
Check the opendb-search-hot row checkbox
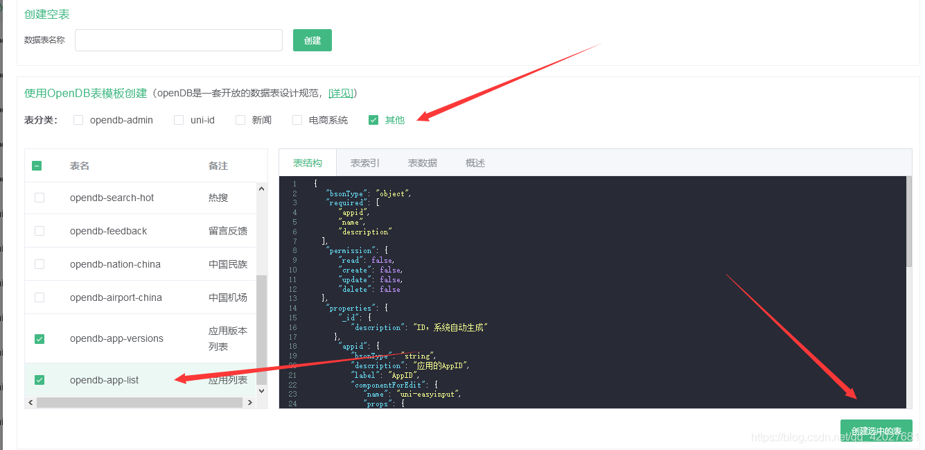[x=39, y=198]
